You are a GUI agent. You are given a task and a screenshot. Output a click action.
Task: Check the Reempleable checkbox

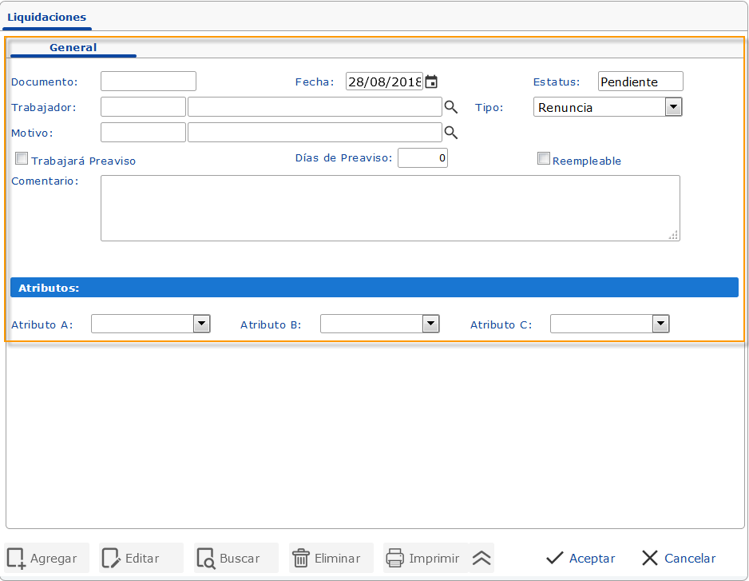(544, 159)
